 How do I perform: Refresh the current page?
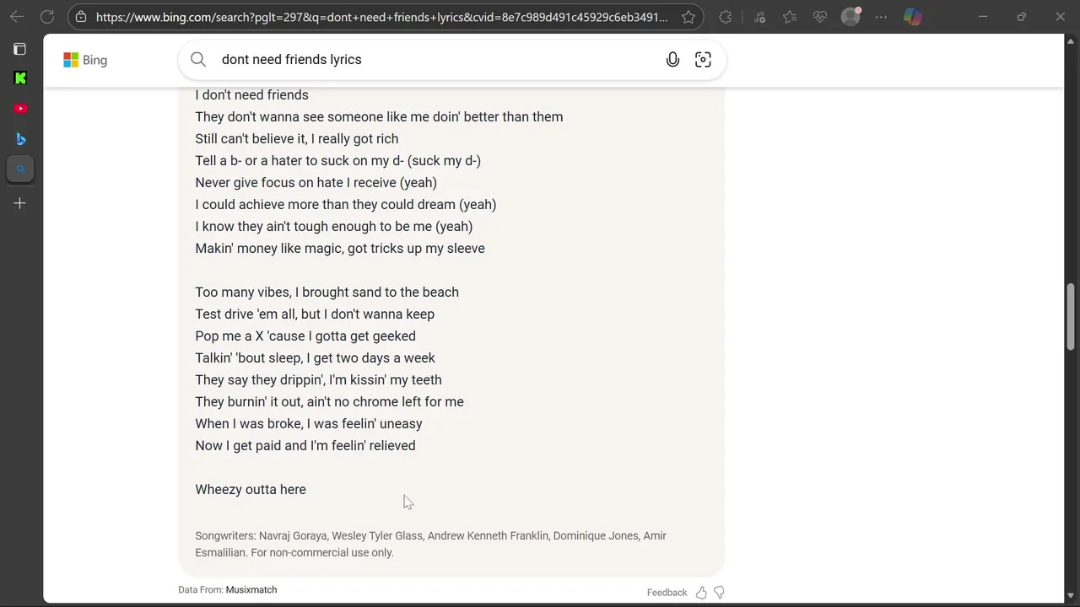click(47, 17)
